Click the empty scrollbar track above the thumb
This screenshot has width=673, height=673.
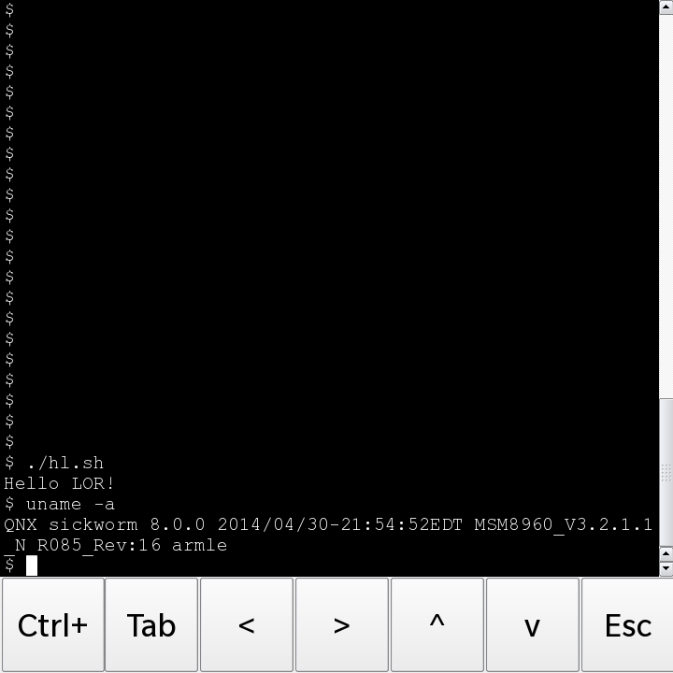point(666,207)
